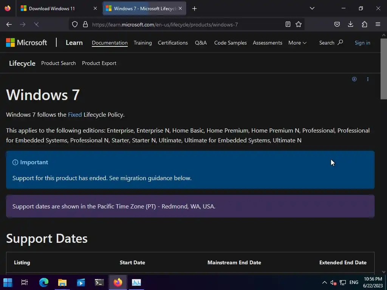
Task: Click the address bar URL field
Action: click(187, 25)
